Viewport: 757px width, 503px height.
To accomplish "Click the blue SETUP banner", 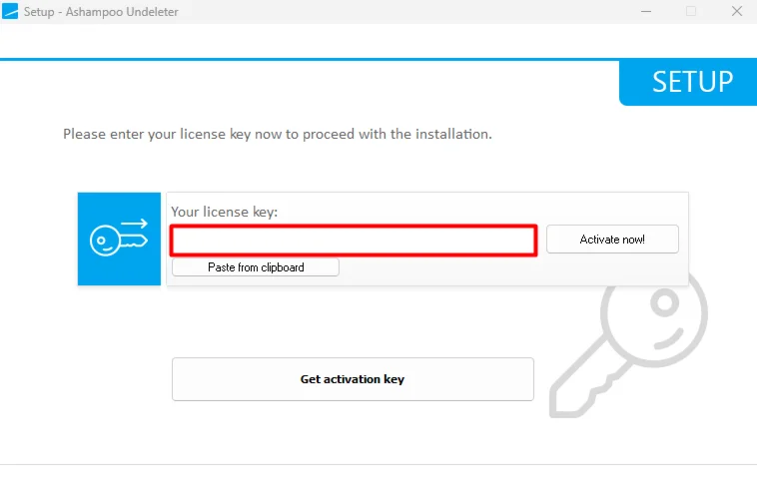I will [688, 82].
